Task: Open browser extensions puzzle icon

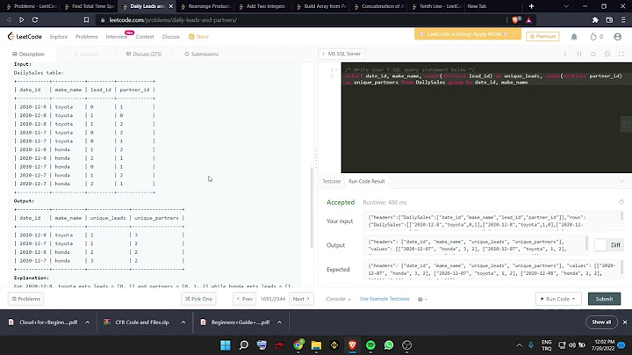Action: 595,19
